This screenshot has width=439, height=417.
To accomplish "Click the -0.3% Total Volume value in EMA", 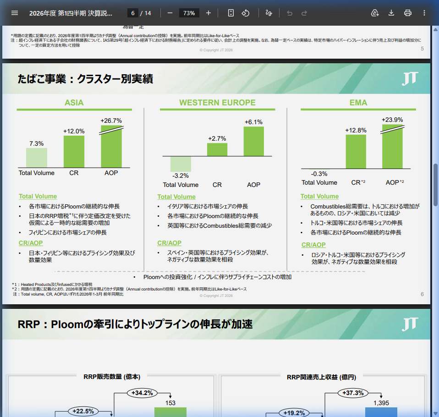I will (x=319, y=174).
